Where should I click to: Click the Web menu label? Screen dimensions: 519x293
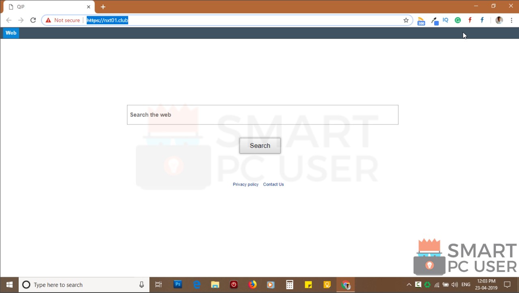click(11, 33)
